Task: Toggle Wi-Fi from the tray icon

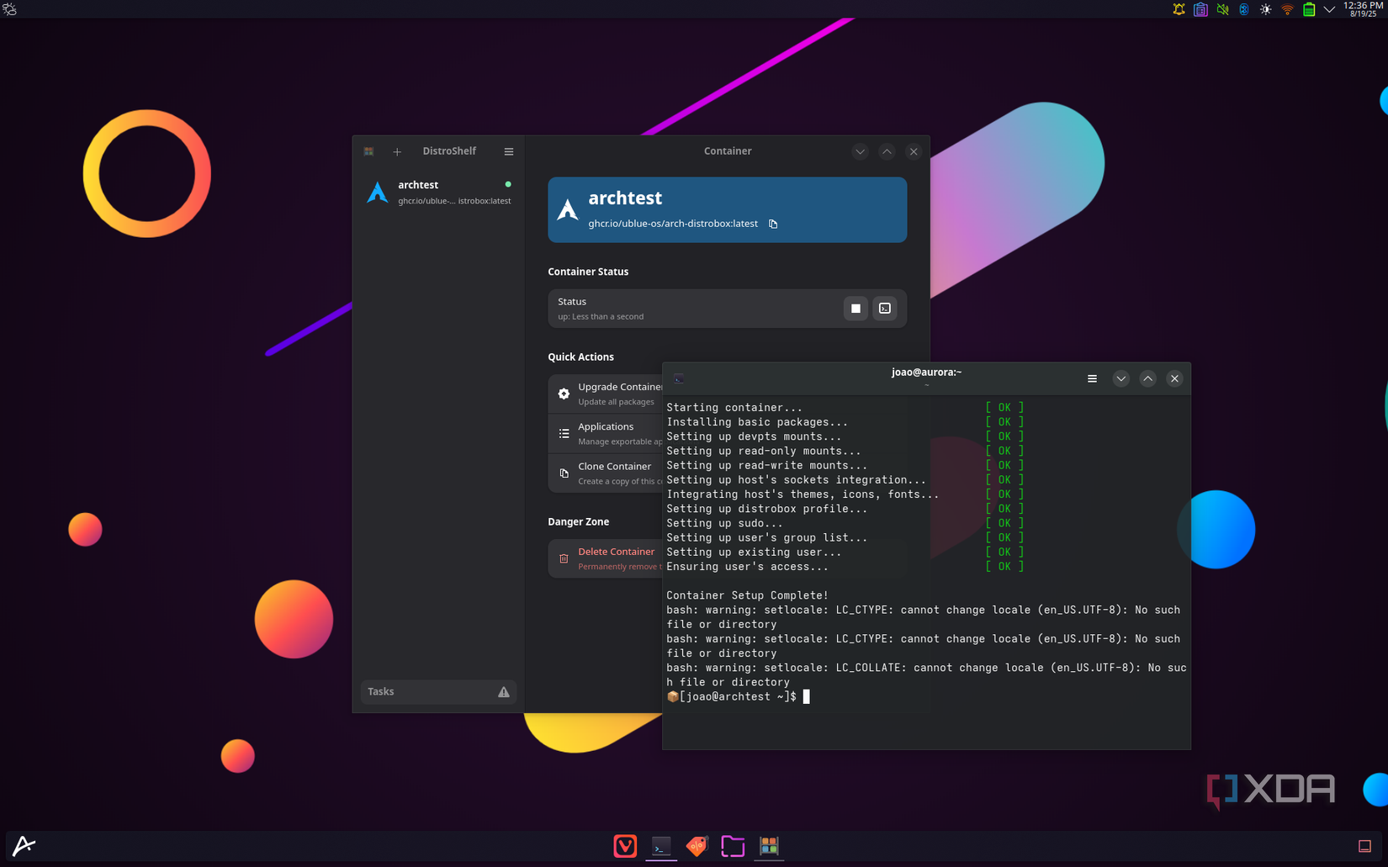Action: tap(1287, 9)
